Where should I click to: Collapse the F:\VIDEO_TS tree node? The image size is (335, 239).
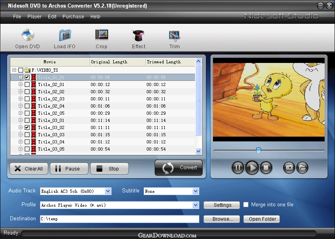[14, 70]
